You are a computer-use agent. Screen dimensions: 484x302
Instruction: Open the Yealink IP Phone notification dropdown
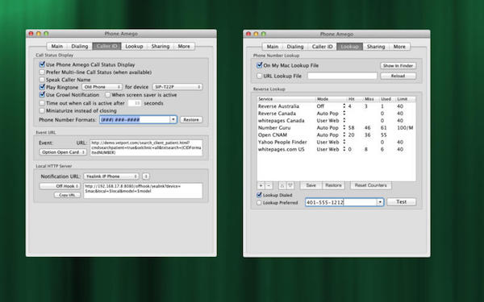pyautogui.click(x=111, y=176)
